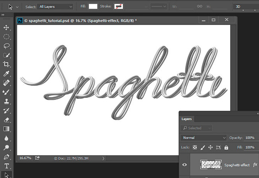Viewport: 259px width, 178px height.
Task: Select the Horizontal Type tool
Action: [x=6, y=166]
